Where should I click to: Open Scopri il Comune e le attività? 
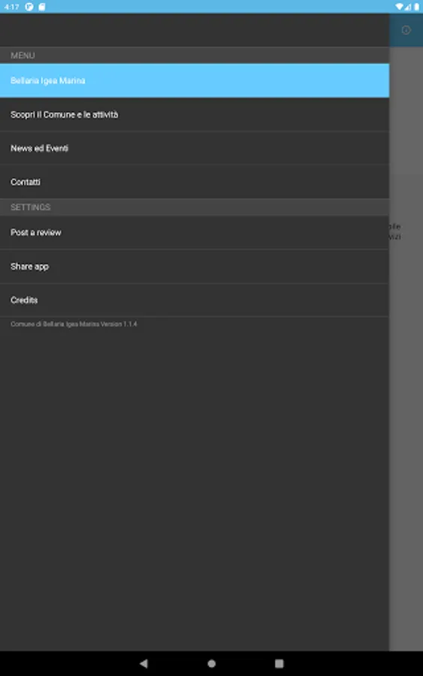coord(195,115)
